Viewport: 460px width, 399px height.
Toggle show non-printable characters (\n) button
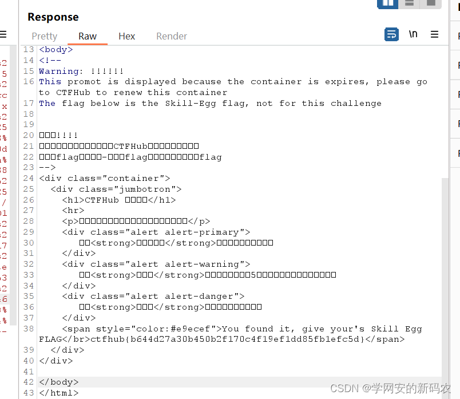pyautogui.click(x=413, y=34)
